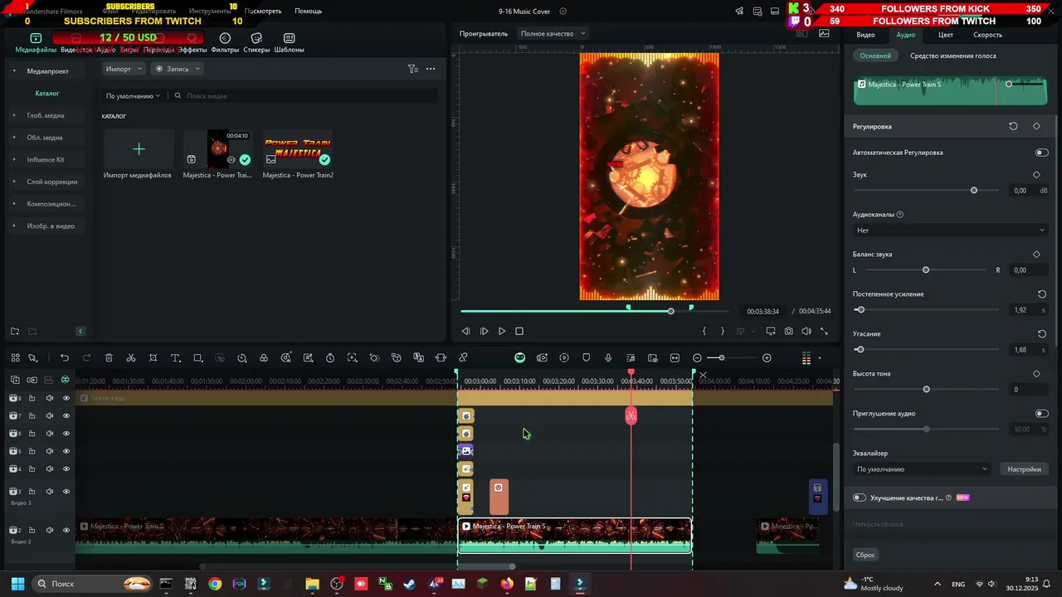Switch to the Скорость tab
Image resolution: width=1062 pixels, height=597 pixels.
(987, 35)
